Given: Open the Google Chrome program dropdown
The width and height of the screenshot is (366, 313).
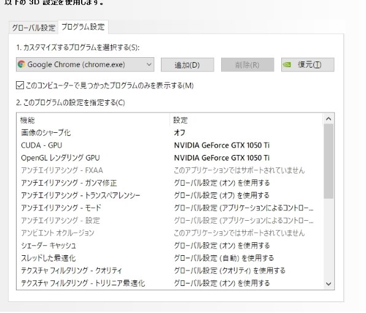Looking at the screenshot, I should (85, 65).
